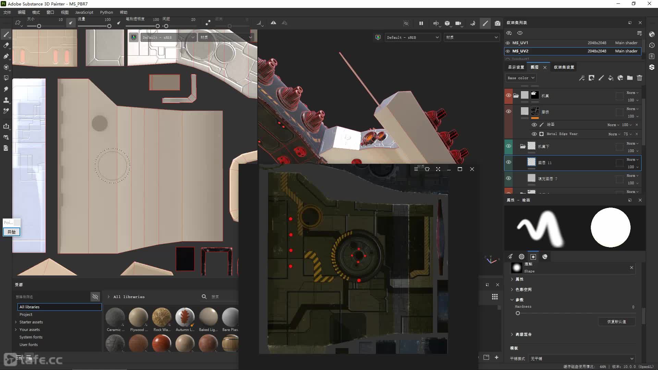The image size is (658, 370).
Task: Click the screenshot camera icon in toolbar
Action: 498,23
